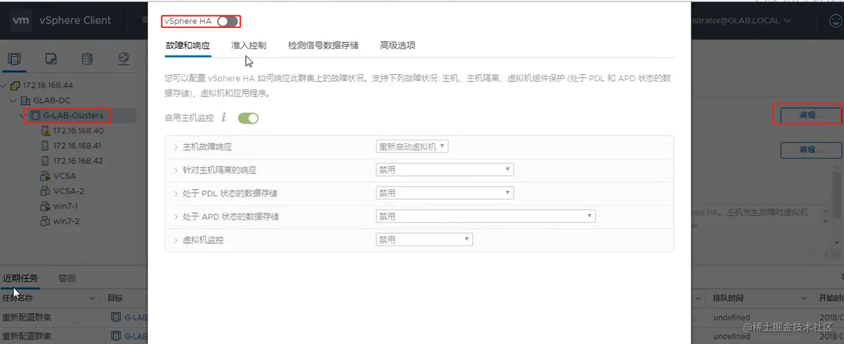844x344 pixels.
Task: Switch to the 检测信号数据存储 tab
Action: pyautogui.click(x=323, y=45)
